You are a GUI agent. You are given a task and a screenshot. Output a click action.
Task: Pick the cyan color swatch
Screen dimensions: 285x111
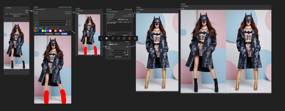click(x=45, y=31)
